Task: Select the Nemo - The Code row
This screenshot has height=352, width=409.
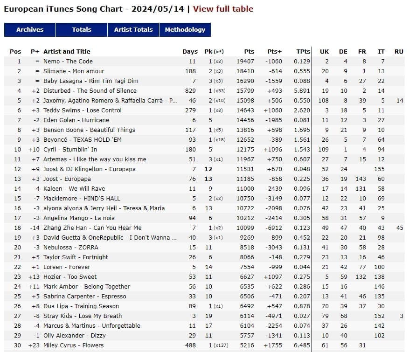Action: click(x=68, y=62)
